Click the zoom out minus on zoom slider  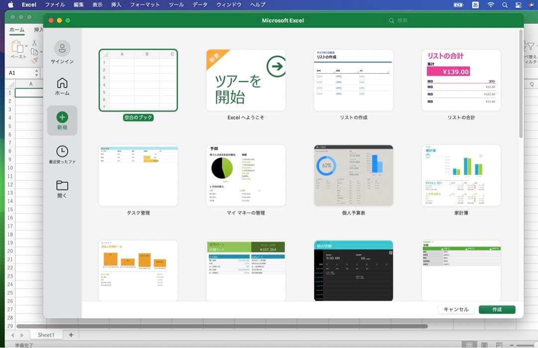[513, 345]
